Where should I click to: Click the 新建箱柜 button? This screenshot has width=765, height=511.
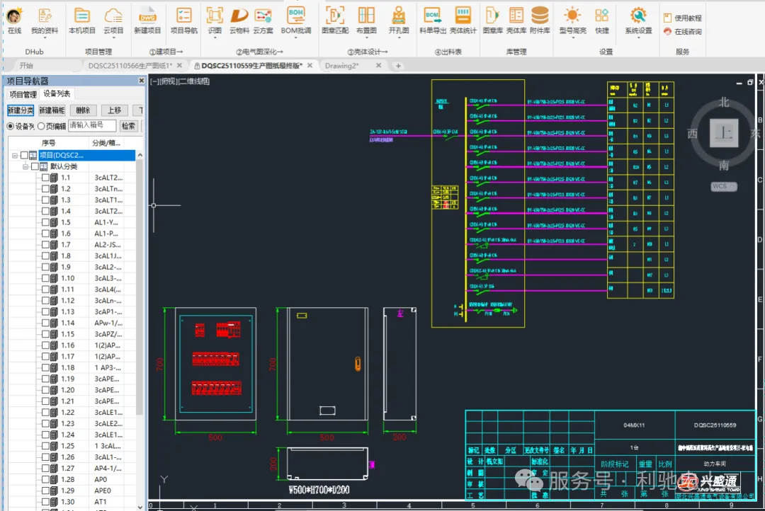[52, 110]
